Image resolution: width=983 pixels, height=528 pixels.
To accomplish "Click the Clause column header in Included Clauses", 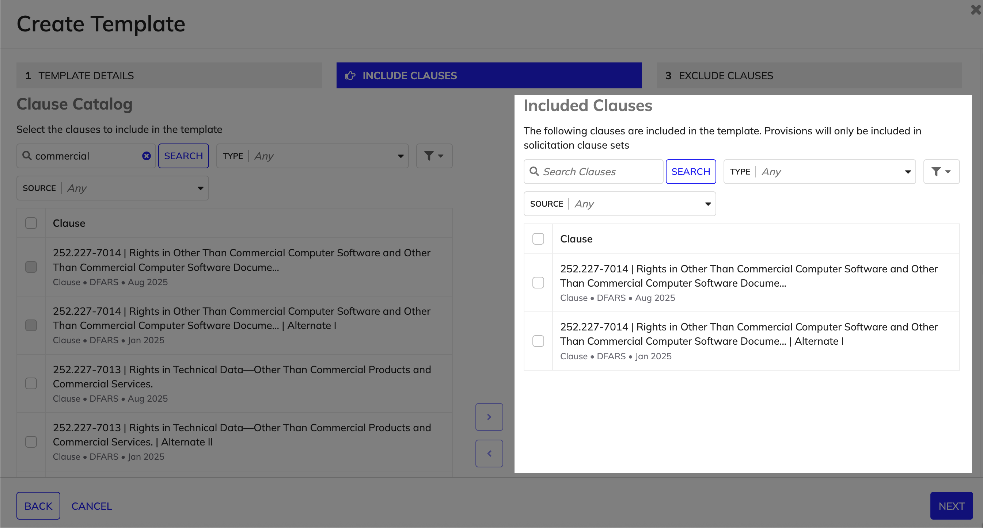I will coord(576,239).
